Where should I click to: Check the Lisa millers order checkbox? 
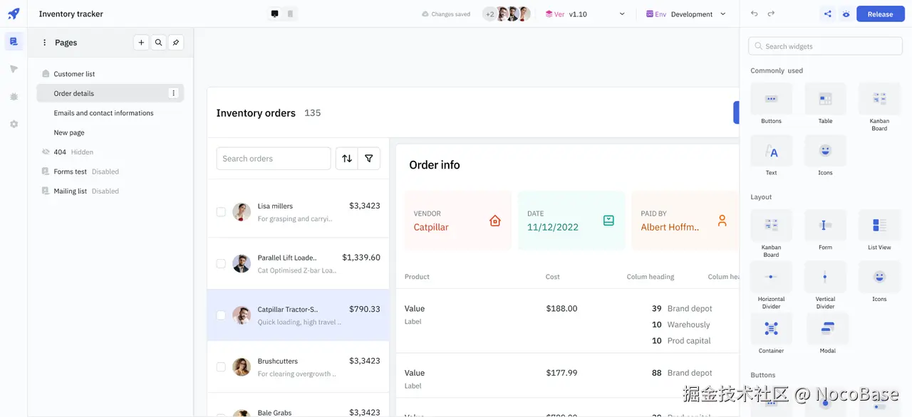pos(221,212)
